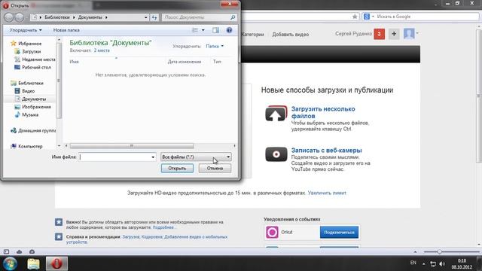
Task: Click the 2 места link
Action: coord(102,50)
